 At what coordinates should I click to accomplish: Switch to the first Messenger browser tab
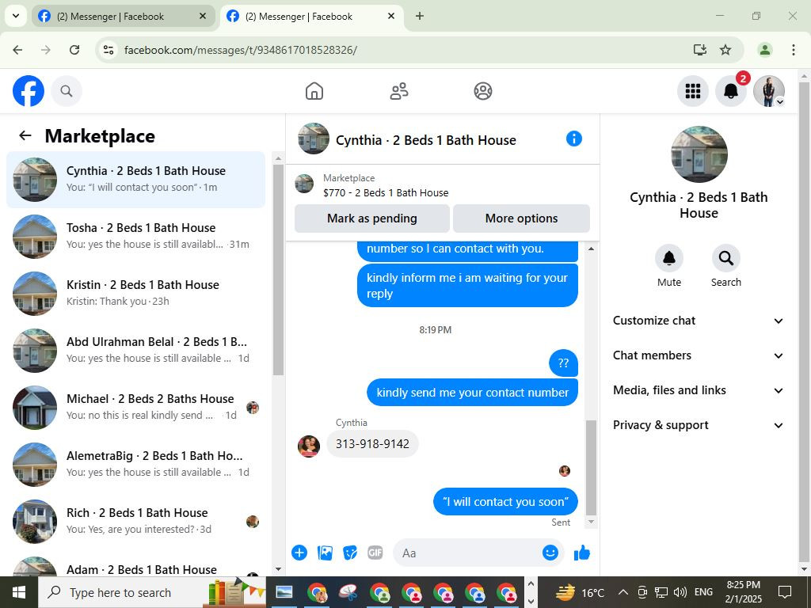pos(123,16)
